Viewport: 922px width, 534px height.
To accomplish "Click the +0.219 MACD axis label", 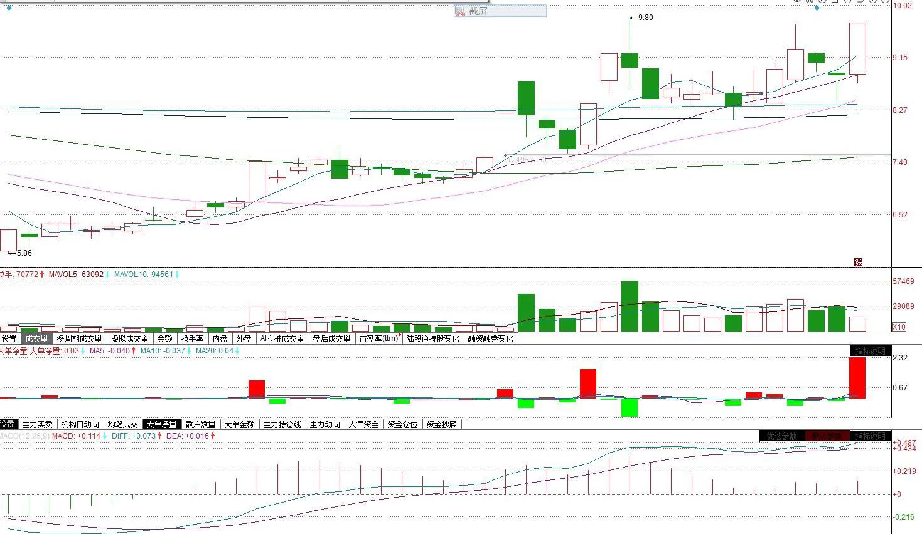I will (904, 471).
